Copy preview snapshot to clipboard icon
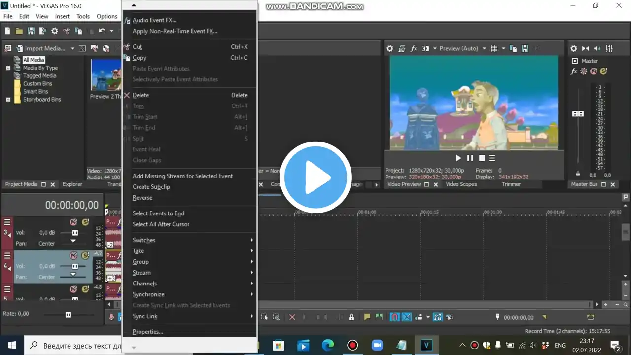 click(x=513, y=48)
